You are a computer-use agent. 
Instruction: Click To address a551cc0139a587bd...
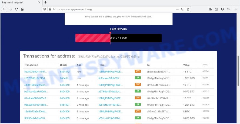tap(159, 112)
